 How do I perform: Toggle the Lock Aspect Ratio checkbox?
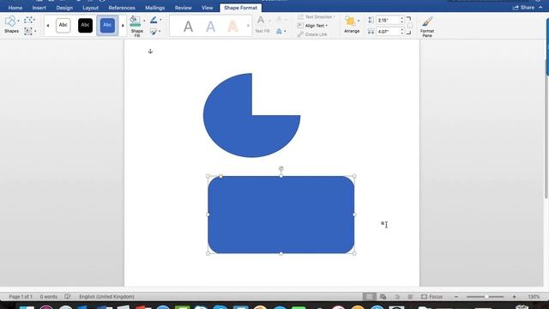click(x=410, y=26)
